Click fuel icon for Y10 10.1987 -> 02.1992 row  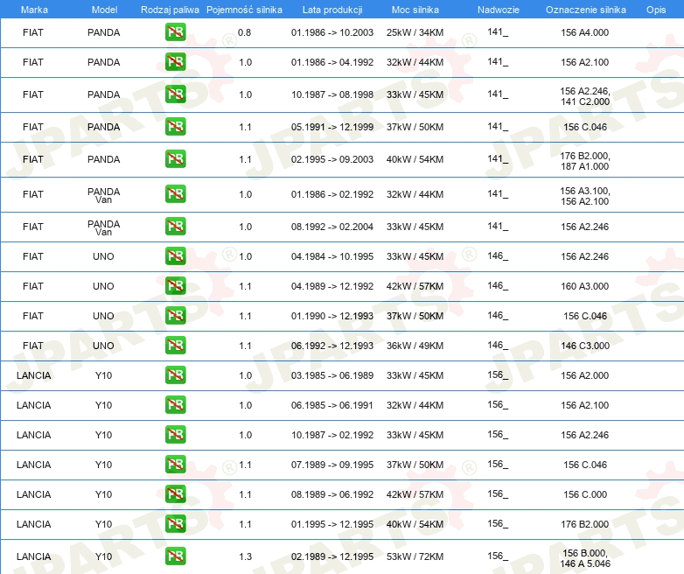pyautogui.click(x=175, y=434)
